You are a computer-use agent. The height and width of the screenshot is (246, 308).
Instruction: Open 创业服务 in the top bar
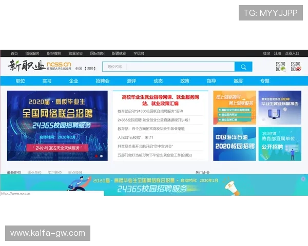tap(32, 53)
